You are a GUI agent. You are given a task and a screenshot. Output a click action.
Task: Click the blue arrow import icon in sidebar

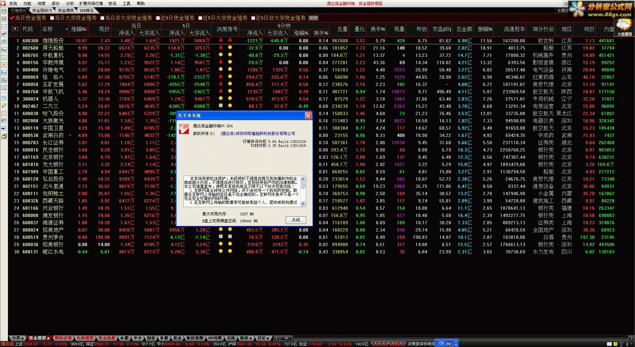pyautogui.click(x=4, y=128)
